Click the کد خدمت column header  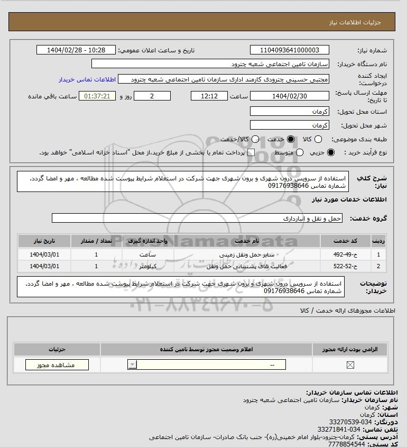(346, 241)
